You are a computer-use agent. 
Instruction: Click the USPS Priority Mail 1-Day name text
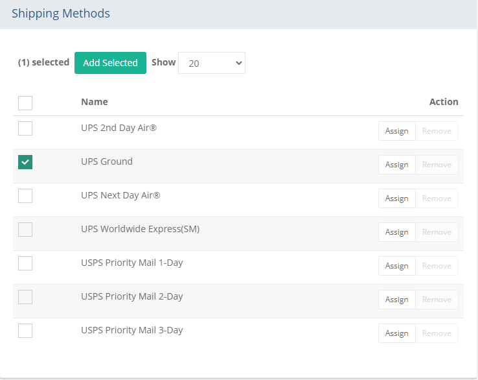click(132, 263)
